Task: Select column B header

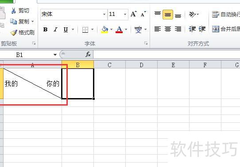Action: [x=78, y=65]
